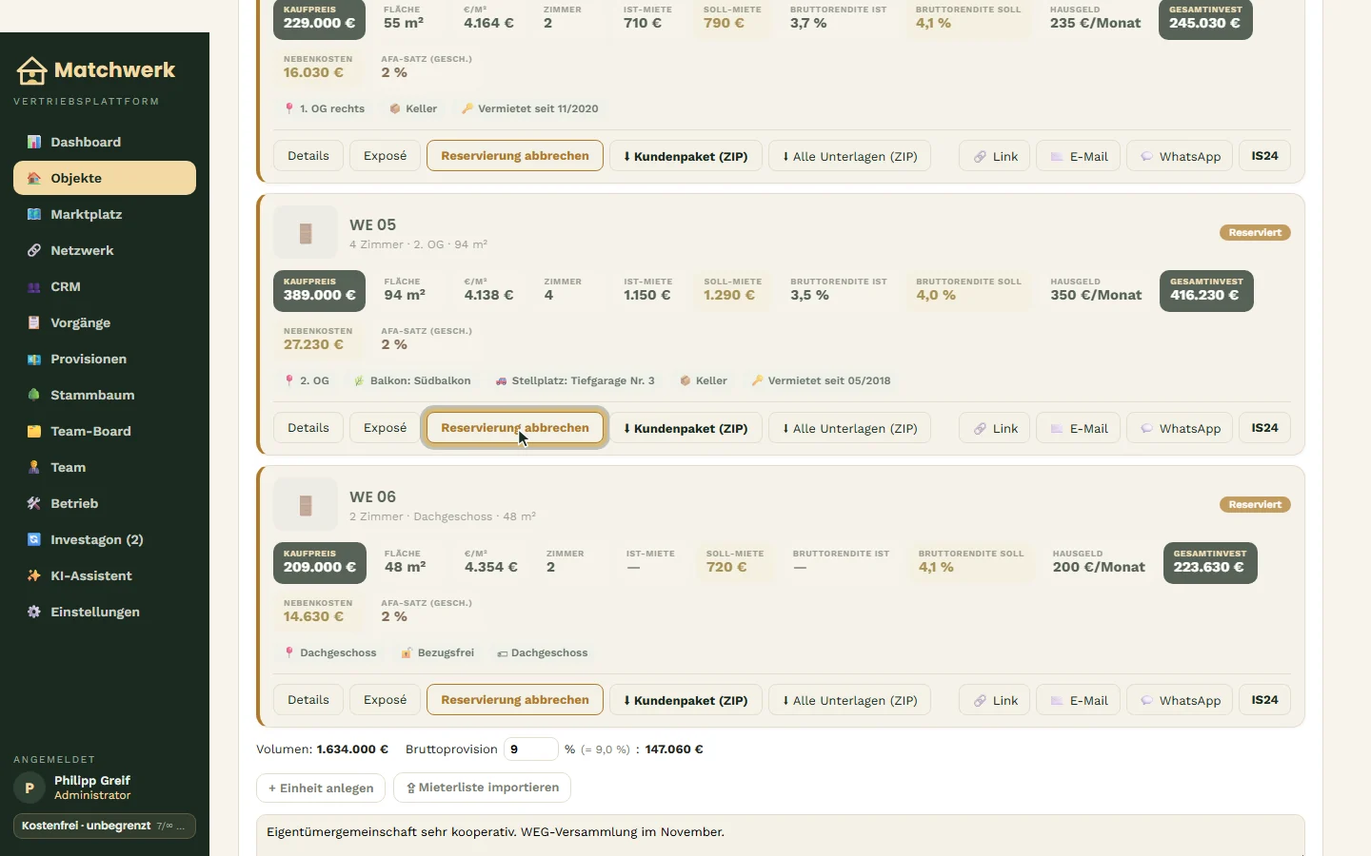Click Einheit anlegen button
Image resolution: width=1371 pixels, height=856 pixels.
point(321,788)
